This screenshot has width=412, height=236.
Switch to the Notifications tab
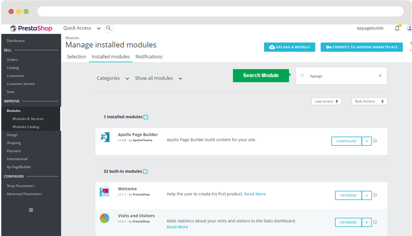(x=149, y=57)
